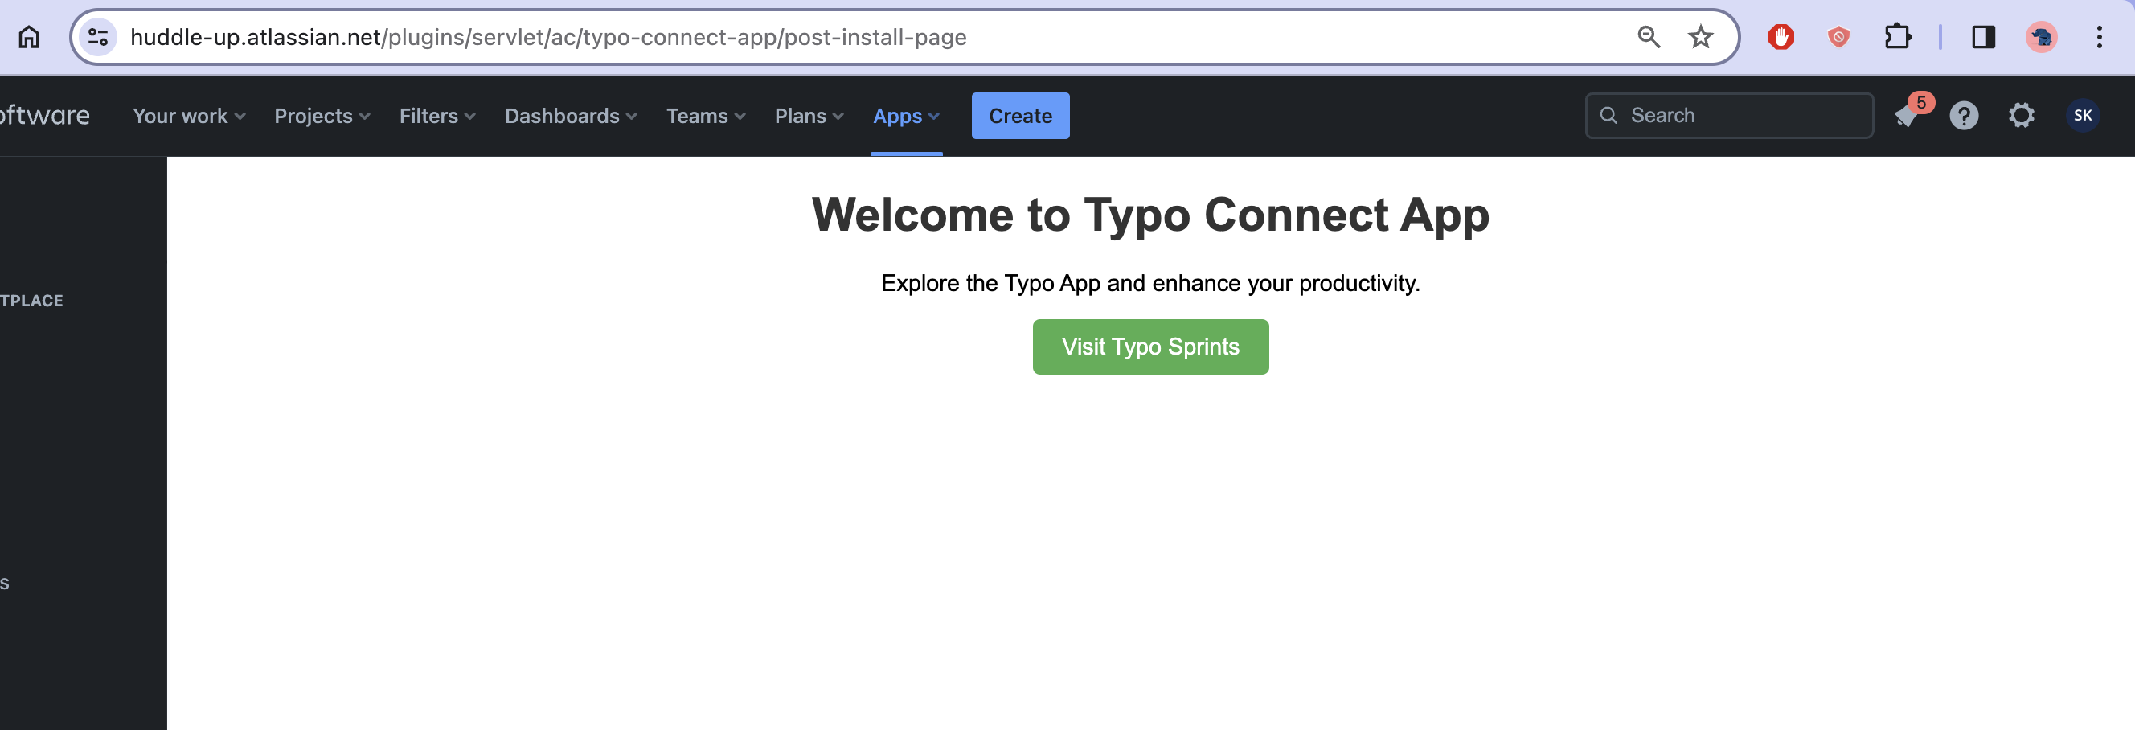Viewport: 2135px width, 730px height.
Task: Open the Extensions puzzle icon
Action: [1897, 37]
